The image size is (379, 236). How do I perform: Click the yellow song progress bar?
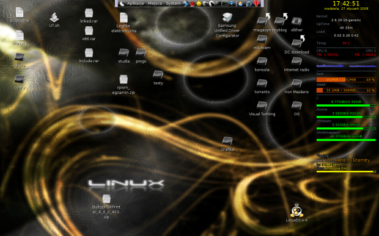[346, 171]
